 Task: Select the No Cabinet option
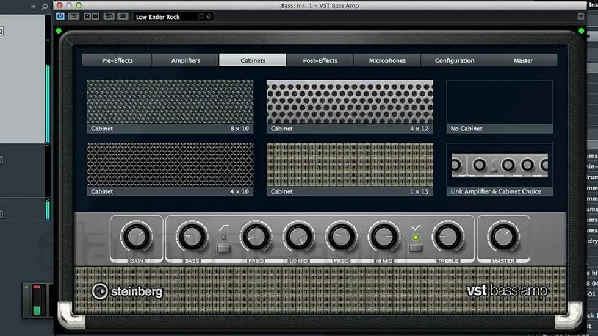(x=500, y=106)
